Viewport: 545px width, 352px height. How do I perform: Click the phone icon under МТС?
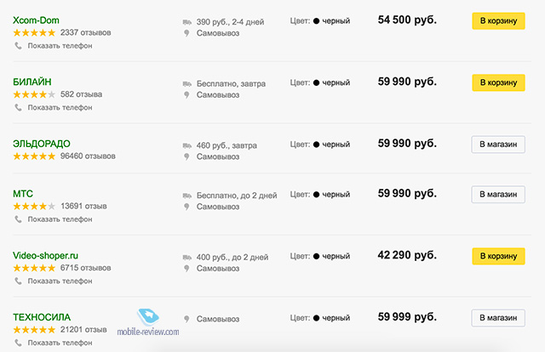pyautogui.click(x=18, y=219)
